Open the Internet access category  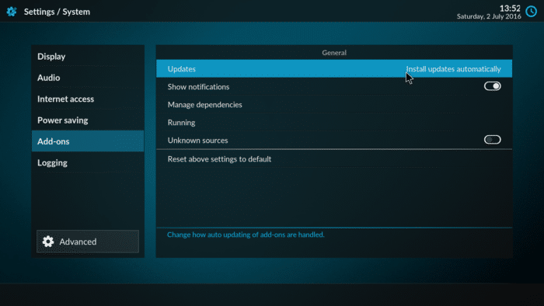tap(88, 99)
